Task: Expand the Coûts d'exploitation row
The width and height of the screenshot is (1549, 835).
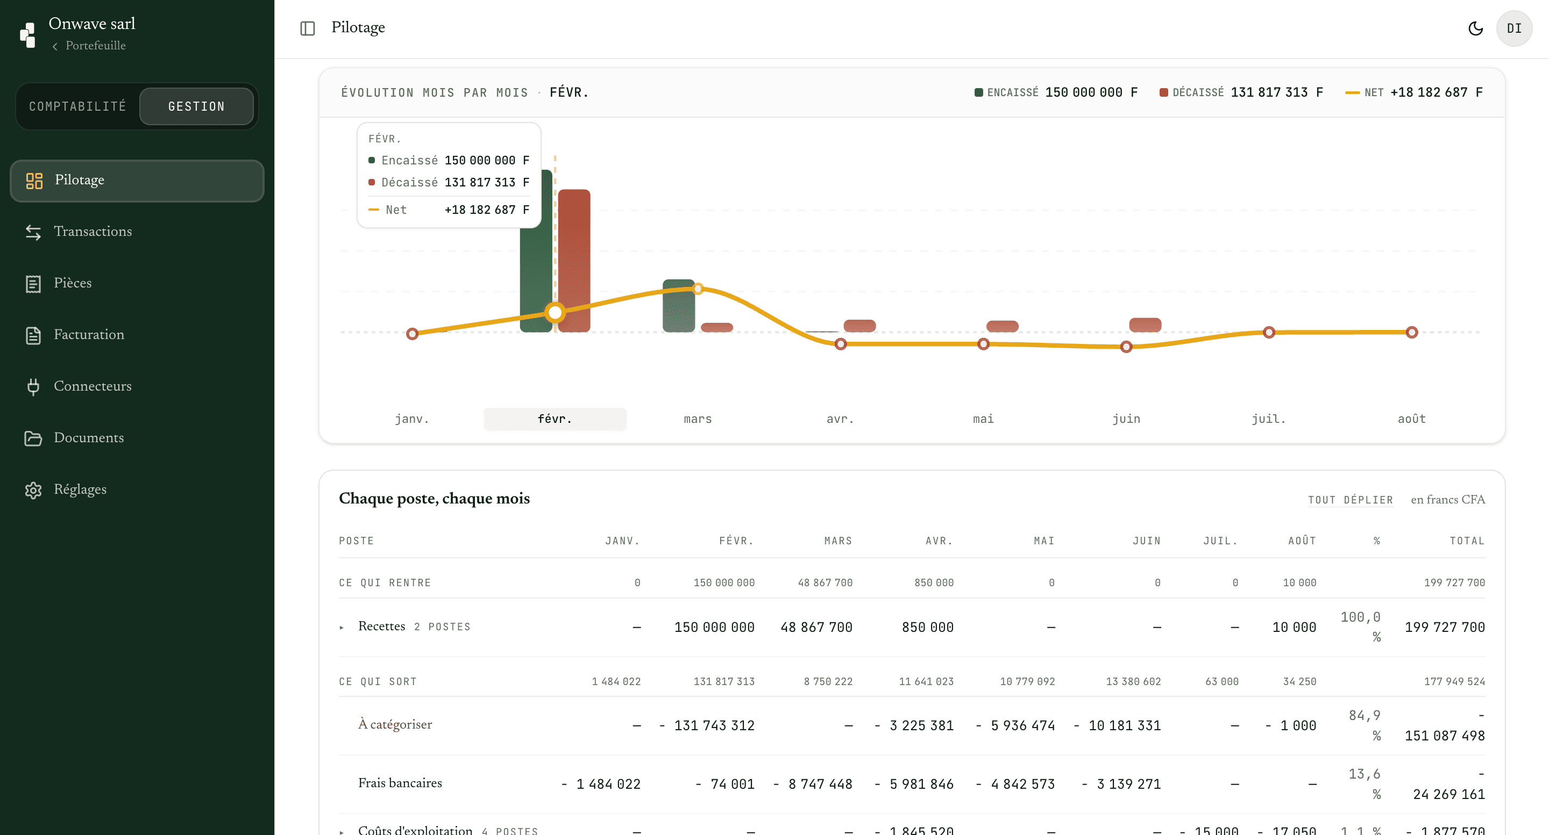Action: (x=342, y=832)
